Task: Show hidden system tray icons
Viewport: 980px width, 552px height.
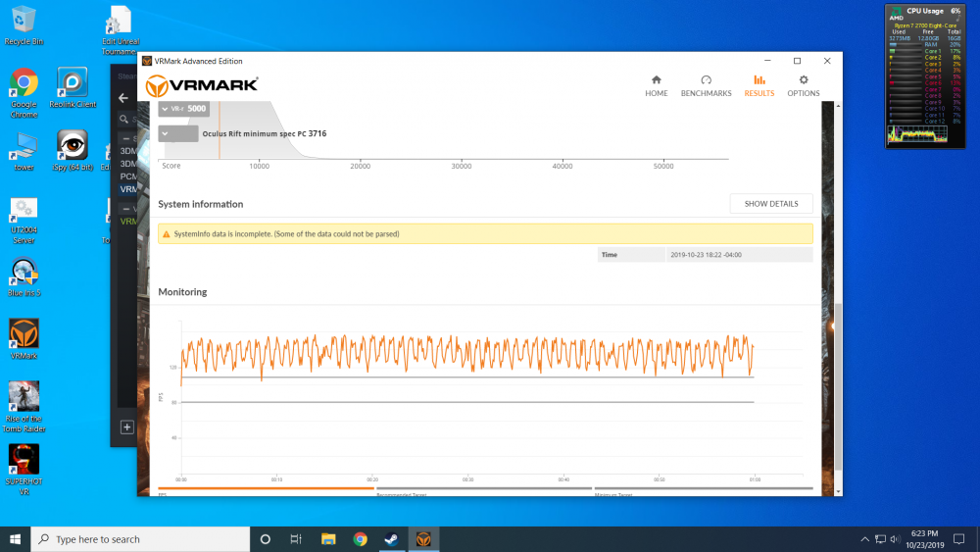Action: tap(865, 539)
